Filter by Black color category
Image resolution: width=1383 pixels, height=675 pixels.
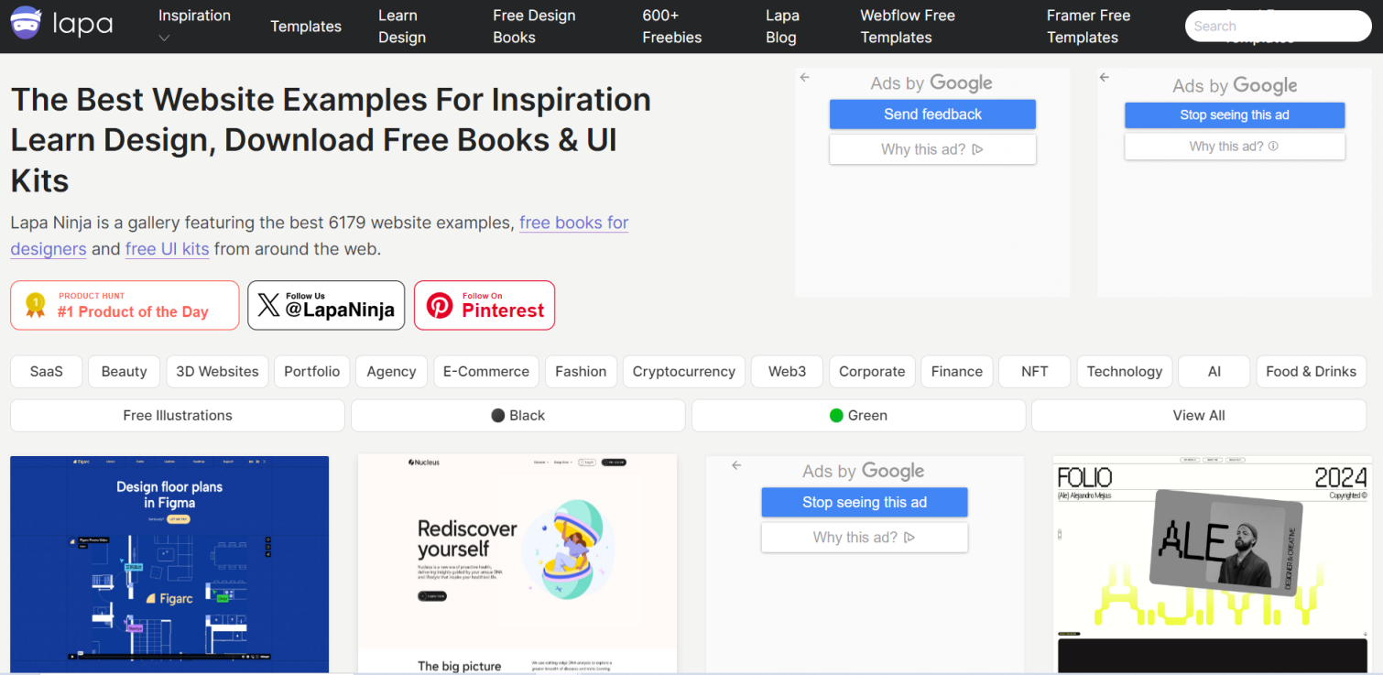(x=518, y=416)
